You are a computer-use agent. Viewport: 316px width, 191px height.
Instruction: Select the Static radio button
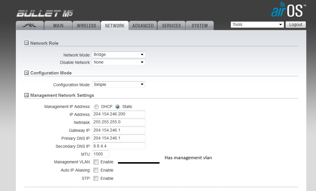[118, 107]
